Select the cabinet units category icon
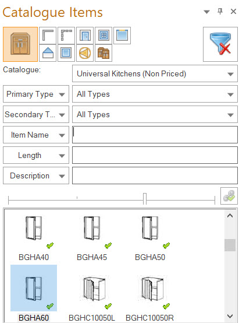 coord(20,44)
